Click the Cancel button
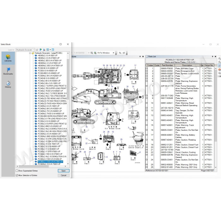Image resolution: width=221 pixels, height=221 pixels. [x=63, y=175]
